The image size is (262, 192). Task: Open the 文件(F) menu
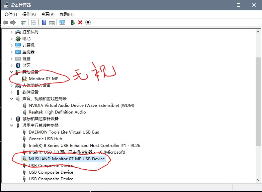pyautogui.click(x=11, y=14)
